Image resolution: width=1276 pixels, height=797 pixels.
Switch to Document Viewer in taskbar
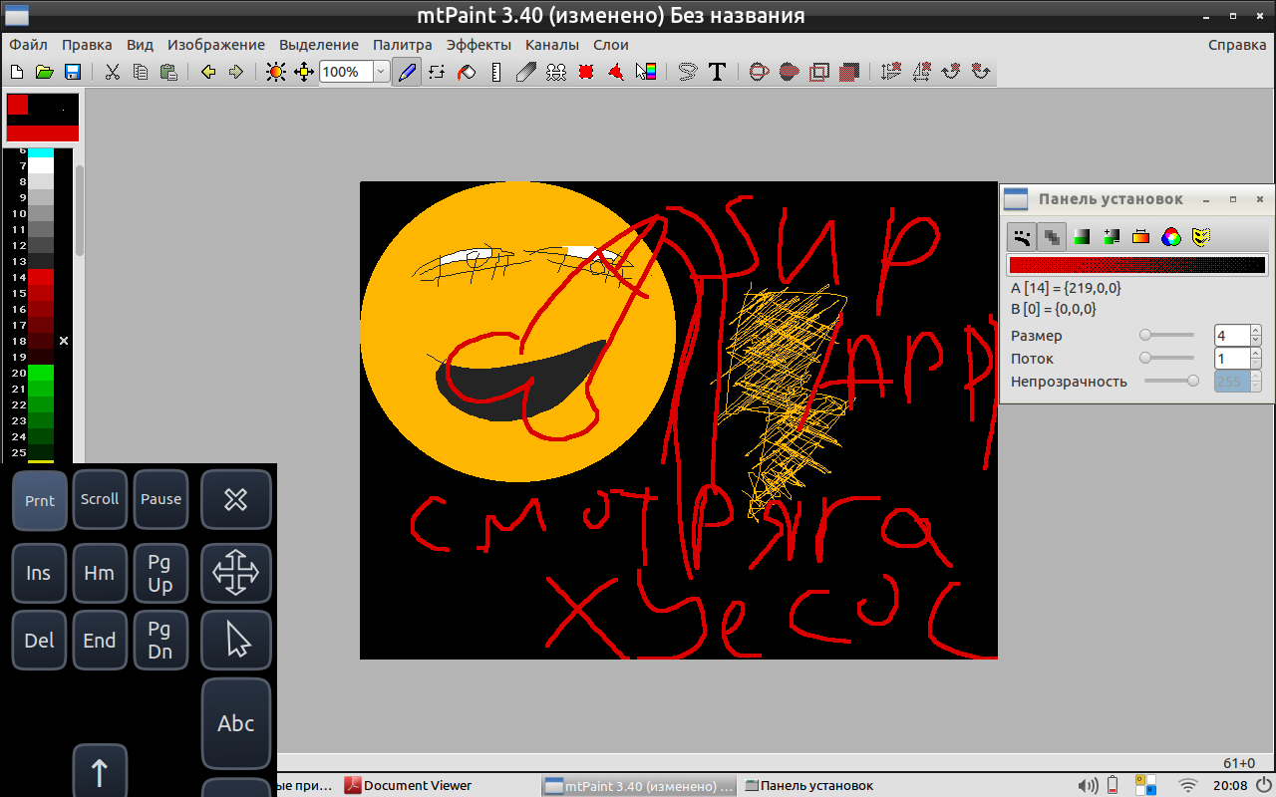click(408, 785)
